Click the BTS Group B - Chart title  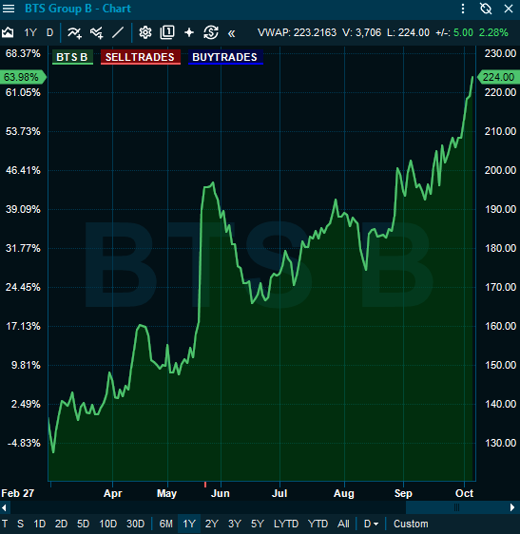tap(78, 9)
